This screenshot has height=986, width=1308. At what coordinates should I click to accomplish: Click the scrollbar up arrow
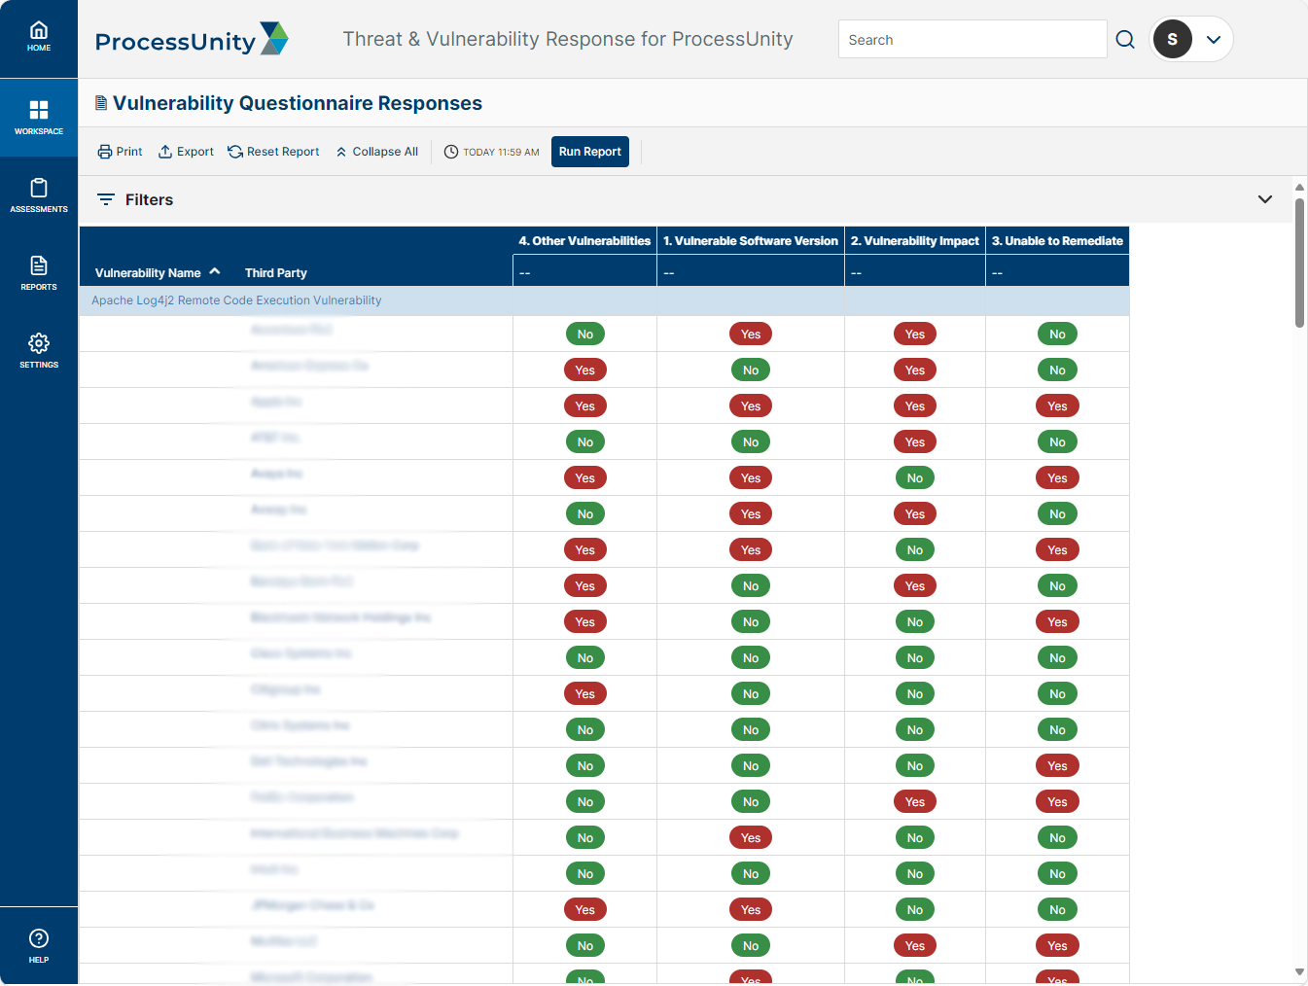pos(1299,187)
